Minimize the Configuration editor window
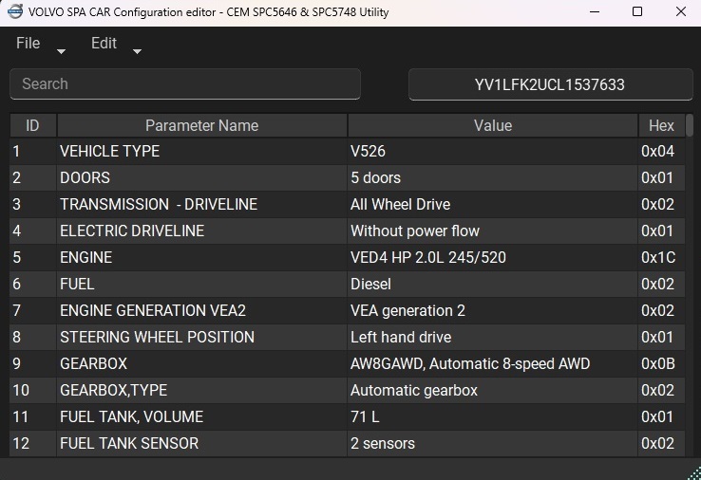701x480 pixels. (x=595, y=12)
